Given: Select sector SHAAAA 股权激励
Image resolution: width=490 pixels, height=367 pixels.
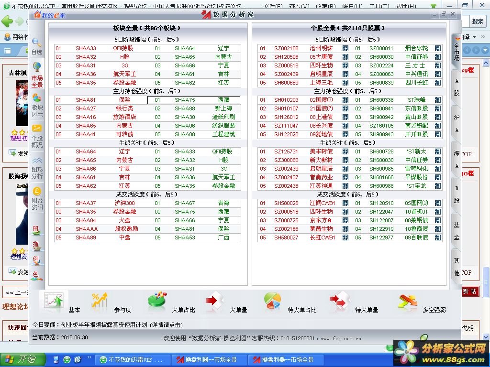Looking at the screenshot, I should (x=100, y=229).
